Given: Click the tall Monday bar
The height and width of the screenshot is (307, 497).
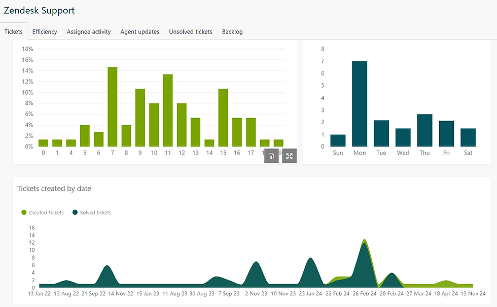Looking at the screenshot, I should click(360, 101).
